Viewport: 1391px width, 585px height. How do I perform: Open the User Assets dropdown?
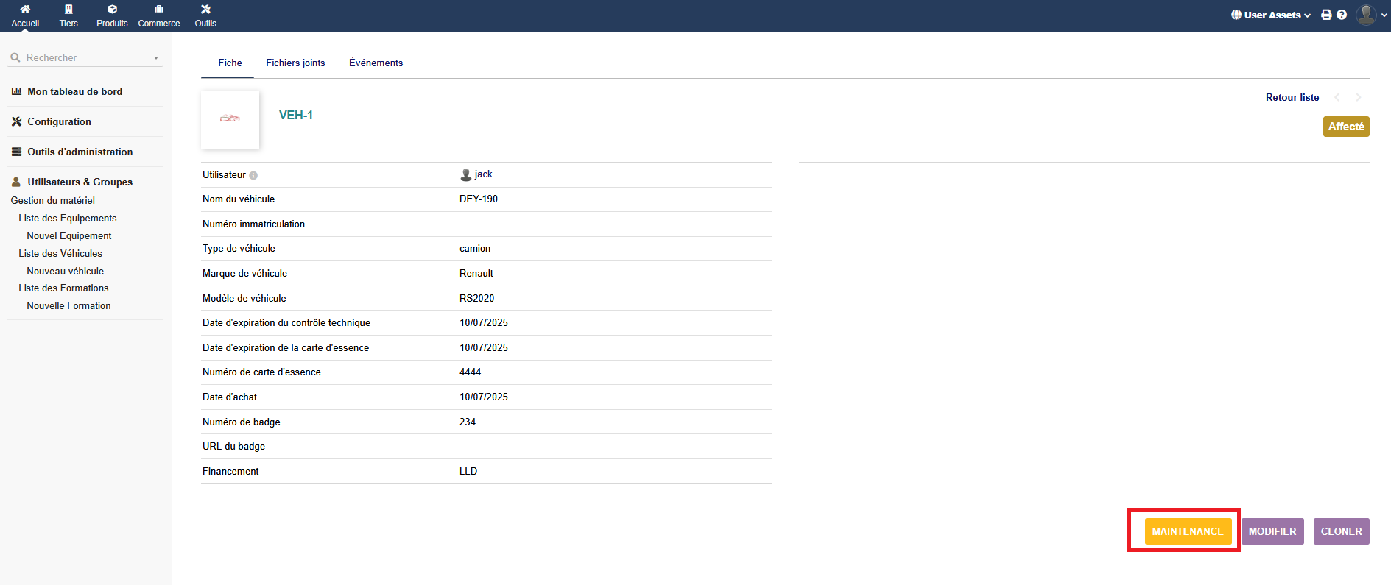click(1271, 15)
